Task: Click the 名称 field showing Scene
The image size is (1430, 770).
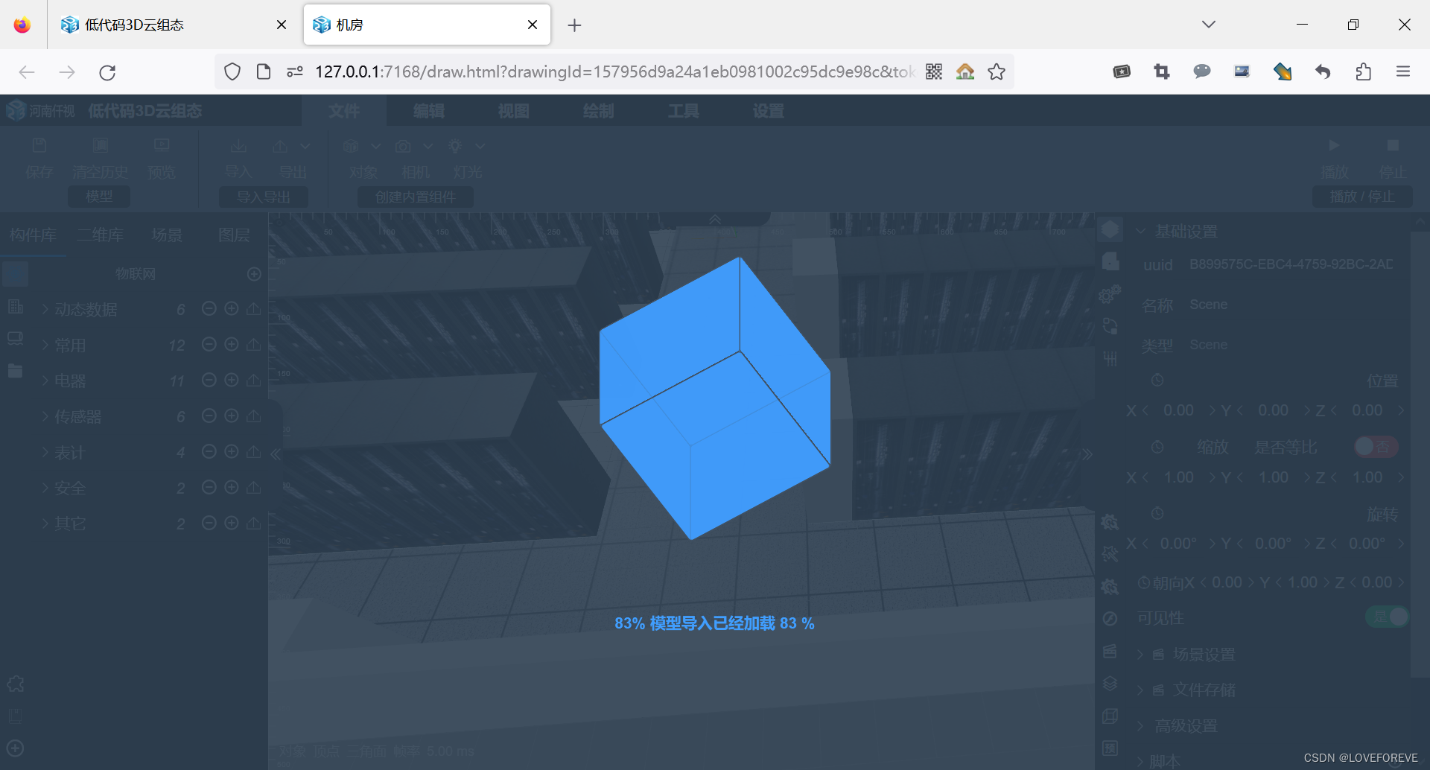Action: [1291, 305]
